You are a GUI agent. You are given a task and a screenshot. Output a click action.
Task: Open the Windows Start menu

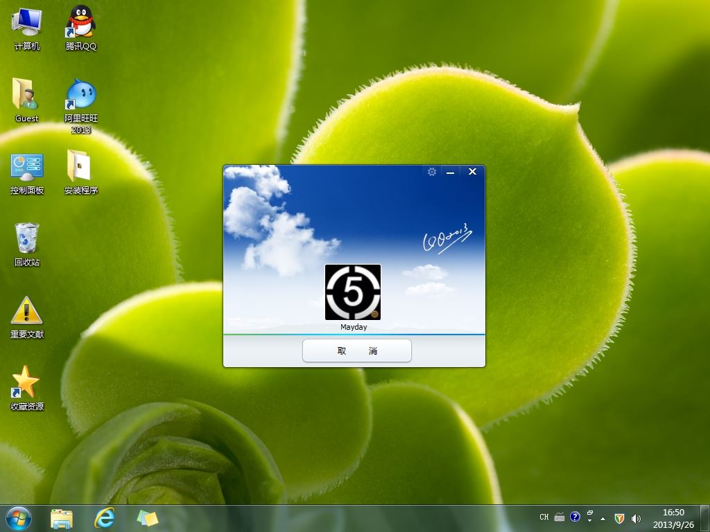(x=19, y=518)
